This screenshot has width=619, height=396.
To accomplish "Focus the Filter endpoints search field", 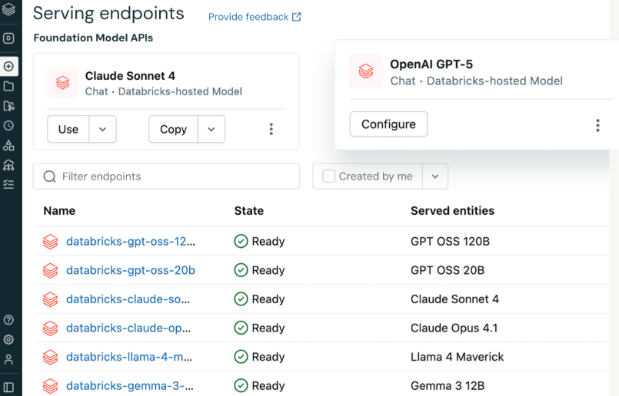I will (166, 177).
